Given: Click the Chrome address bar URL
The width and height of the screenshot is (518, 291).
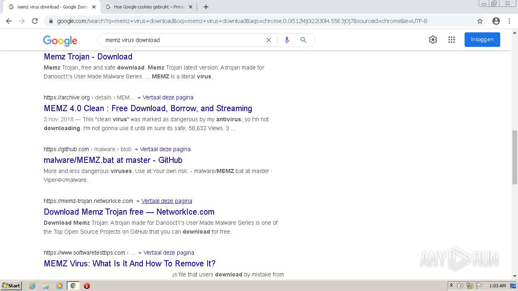Looking at the screenshot, I should point(242,21).
